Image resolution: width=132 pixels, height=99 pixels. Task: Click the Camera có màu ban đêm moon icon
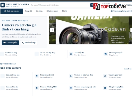tap(71, 76)
